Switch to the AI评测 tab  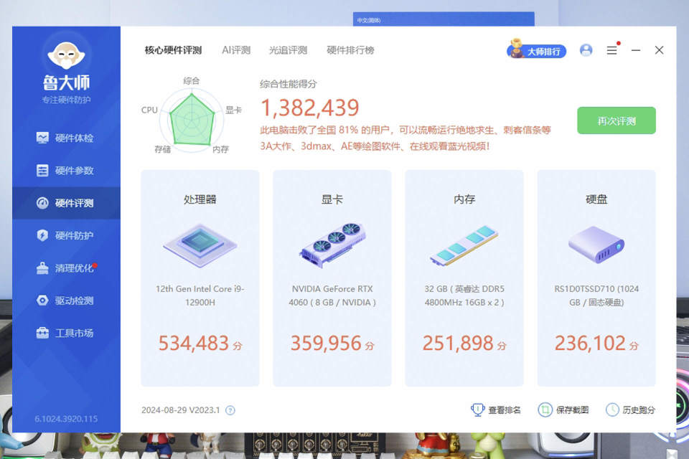click(236, 50)
